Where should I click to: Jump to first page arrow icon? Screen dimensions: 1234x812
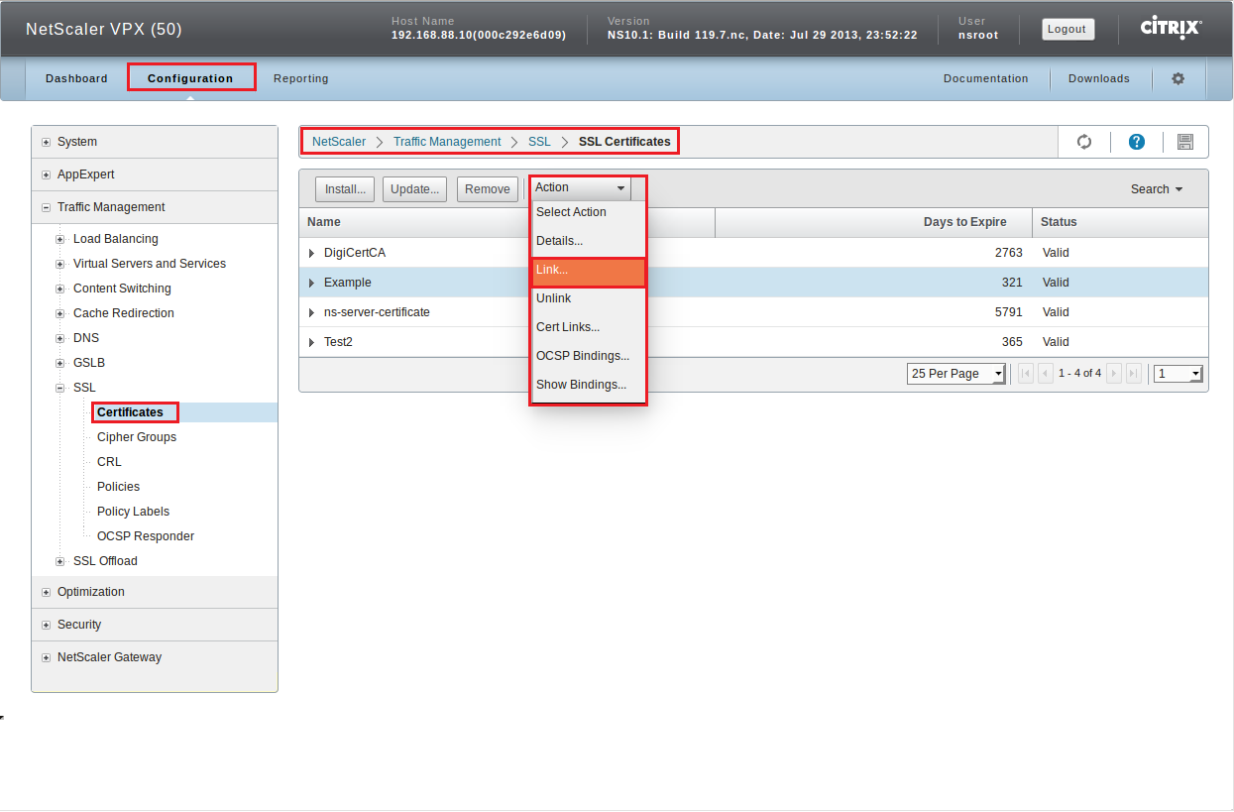click(1025, 374)
